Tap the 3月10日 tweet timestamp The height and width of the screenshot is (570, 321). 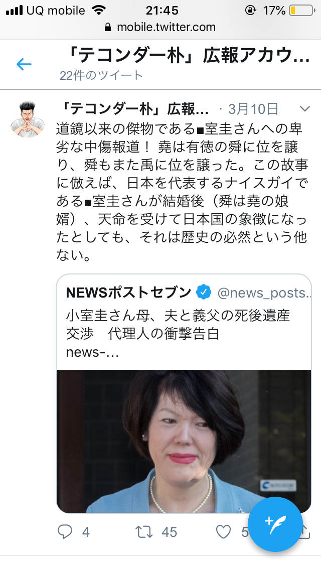[x=253, y=109]
